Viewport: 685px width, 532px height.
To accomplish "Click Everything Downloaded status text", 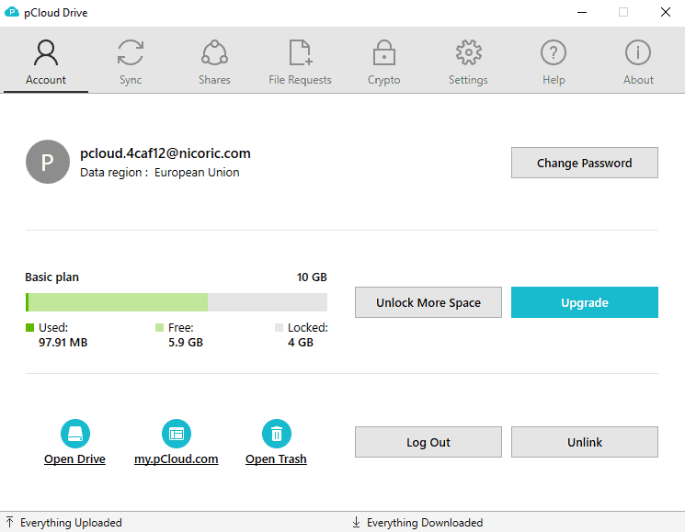I will [425, 523].
